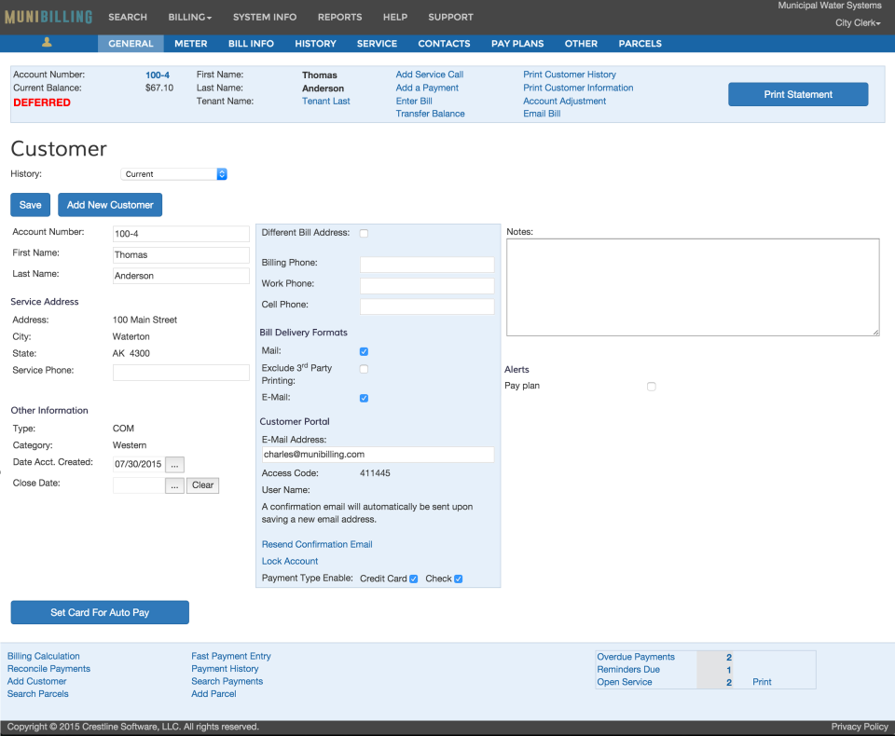Click inside the Notes text area

pyautogui.click(x=692, y=286)
